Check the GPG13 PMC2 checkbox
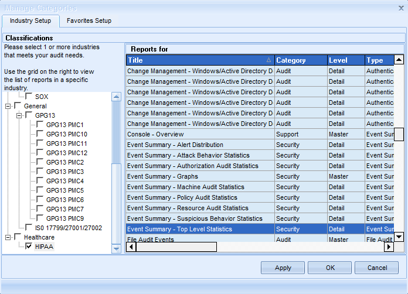 tap(40, 162)
